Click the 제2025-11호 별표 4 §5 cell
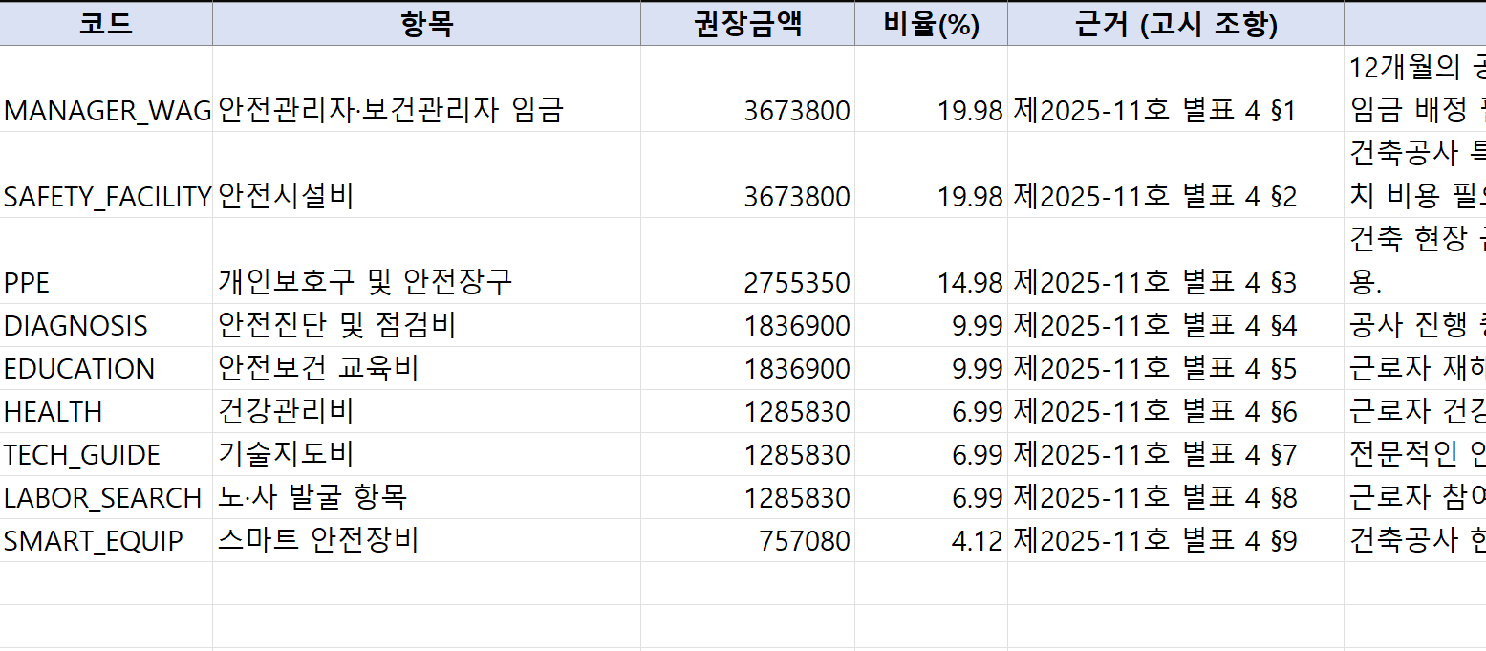Viewport: 1486px width, 651px height. click(1175, 368)
